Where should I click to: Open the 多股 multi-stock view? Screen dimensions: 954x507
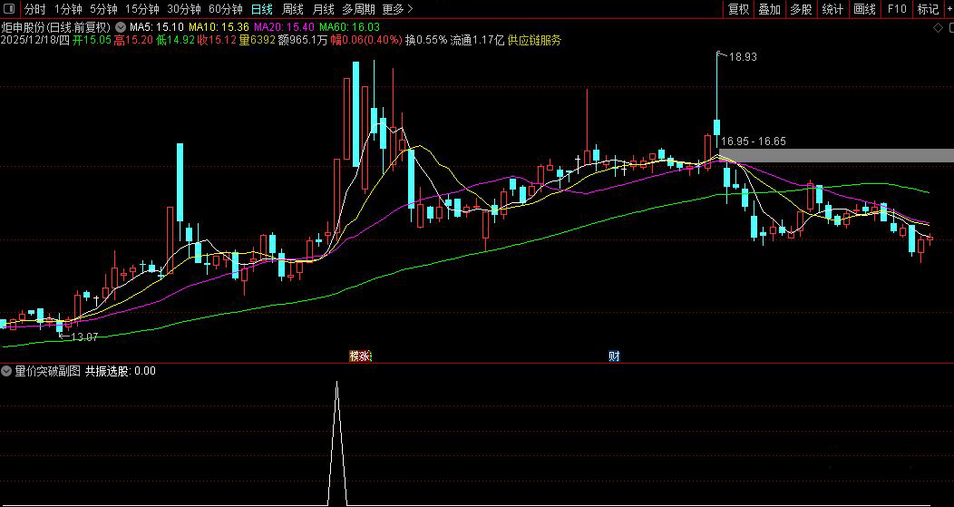coord(802,9)
